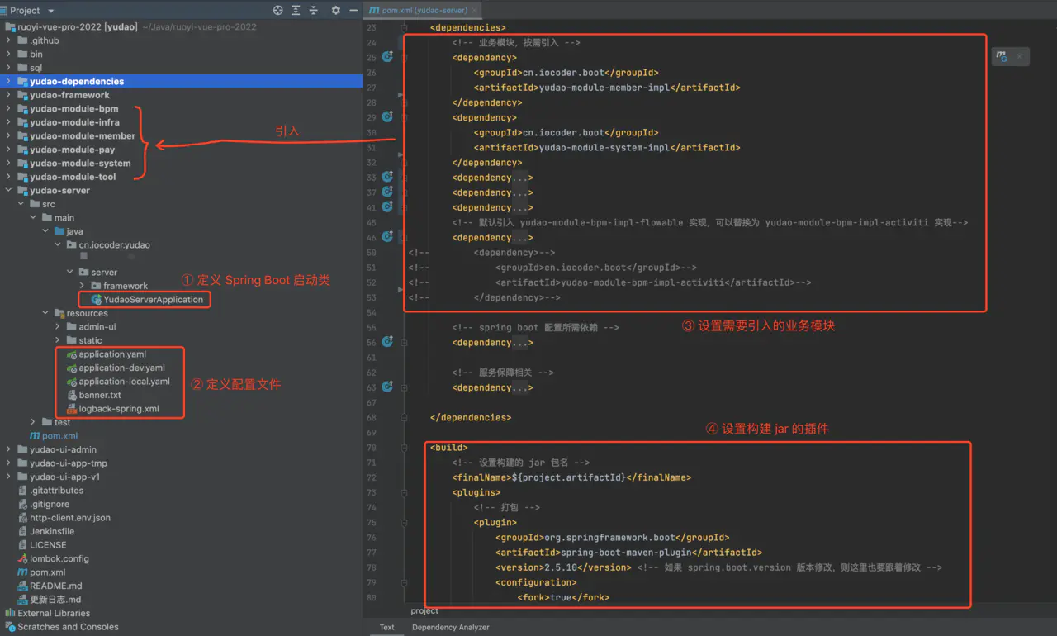
Task: Hide the Project tool window with minus icon
Action: (x=353, y=11)
